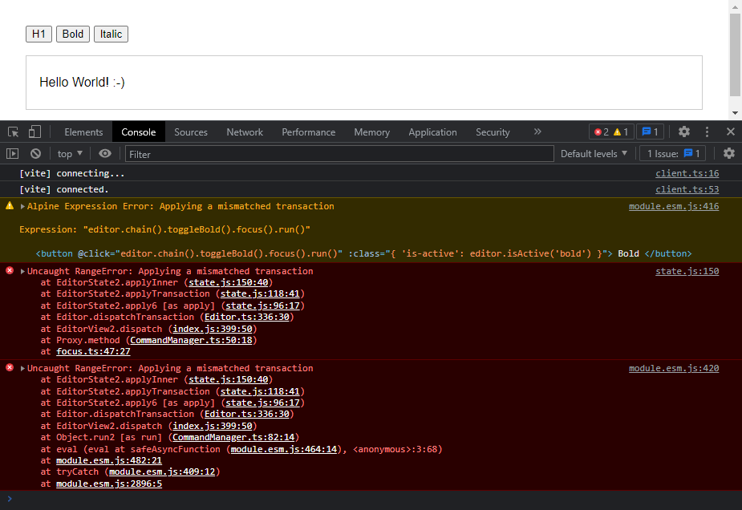Click the Italic button on the page
The height and width of the screenshot is (510, 742).
[x=111, y=34]
